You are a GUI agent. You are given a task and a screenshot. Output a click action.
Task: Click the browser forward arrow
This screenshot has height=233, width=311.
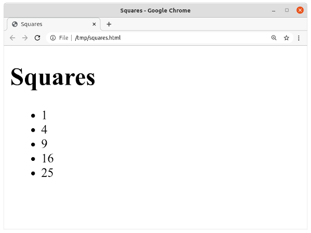(x=25, y=38)
